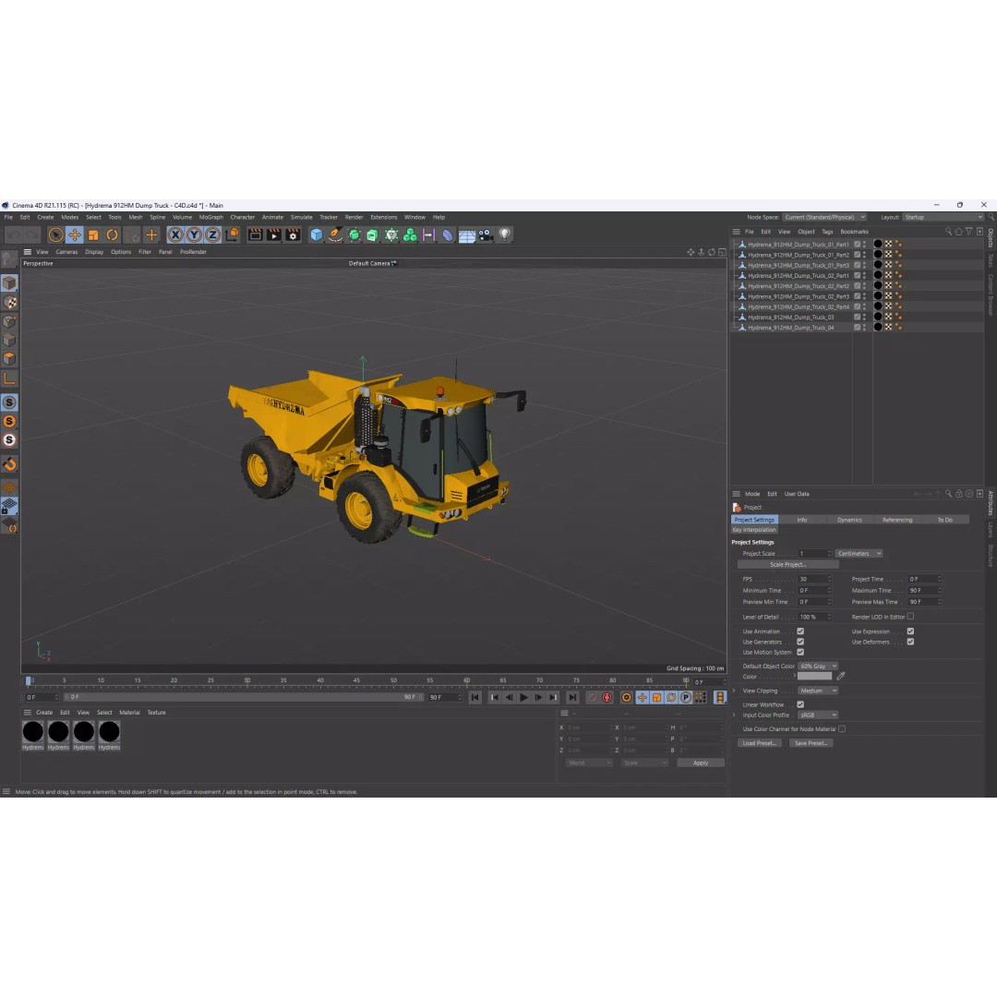The image size is (997, 997).
Task: Open View Clipping Medium dropdown
Action: (818, 691)
